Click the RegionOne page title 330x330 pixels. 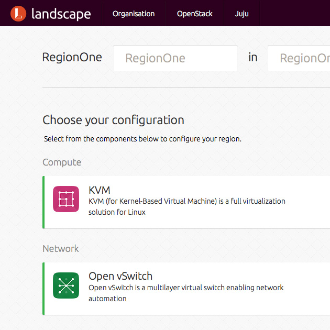[x=72, y=57]
